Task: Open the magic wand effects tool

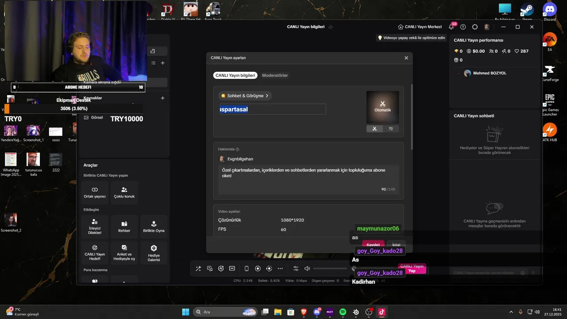Action: click(x=198, y=268)
